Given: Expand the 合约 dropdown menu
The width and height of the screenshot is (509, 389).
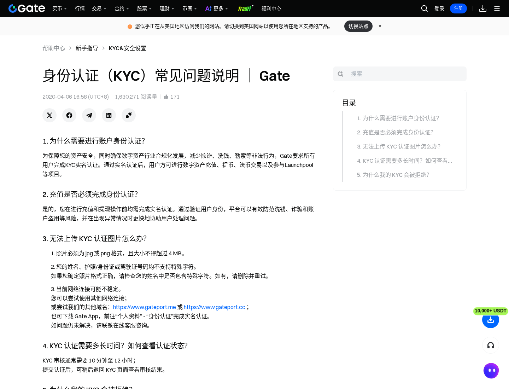Looking at the screenshot, I should point(122,8).
